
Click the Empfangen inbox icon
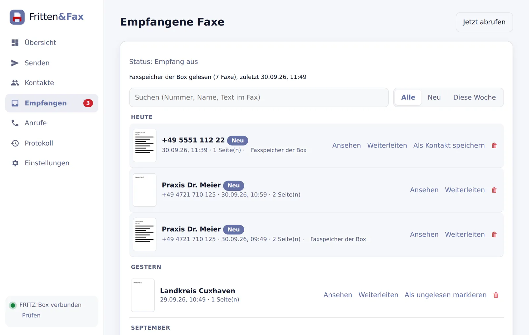tap(15, 103)
